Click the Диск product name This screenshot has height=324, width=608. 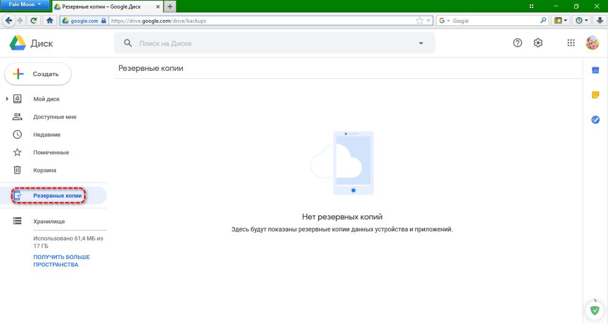[x=42, y=43]
